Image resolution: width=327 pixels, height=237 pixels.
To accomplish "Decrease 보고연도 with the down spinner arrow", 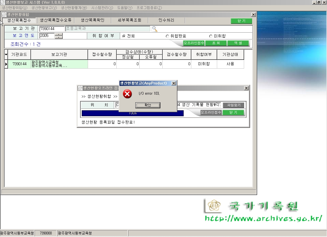I will [x=58, y=37].
